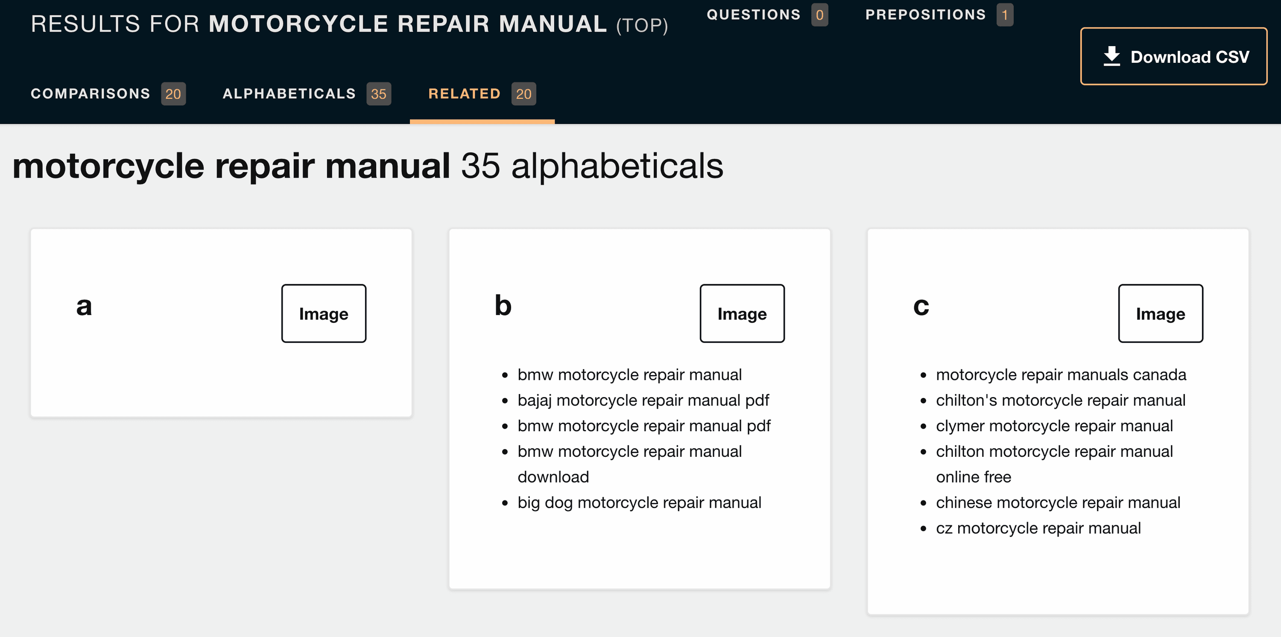Download results as CSV
Viewport: 1281px width, 637px height.
[x=1173, y=56]
